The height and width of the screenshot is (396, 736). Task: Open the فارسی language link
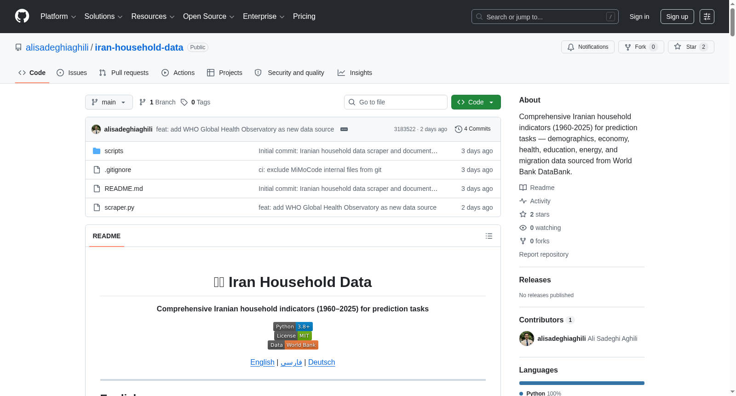click(x=291, y=362)
